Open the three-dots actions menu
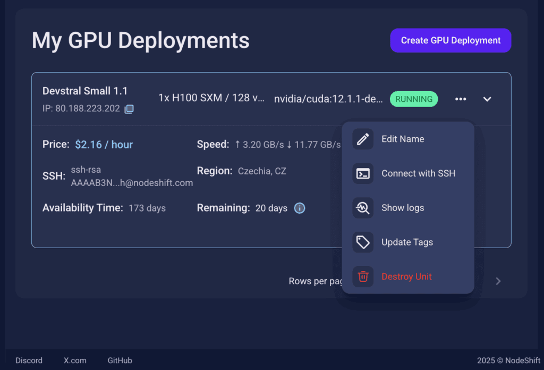Viewport: 544px width, 370px height. point(461,99)
